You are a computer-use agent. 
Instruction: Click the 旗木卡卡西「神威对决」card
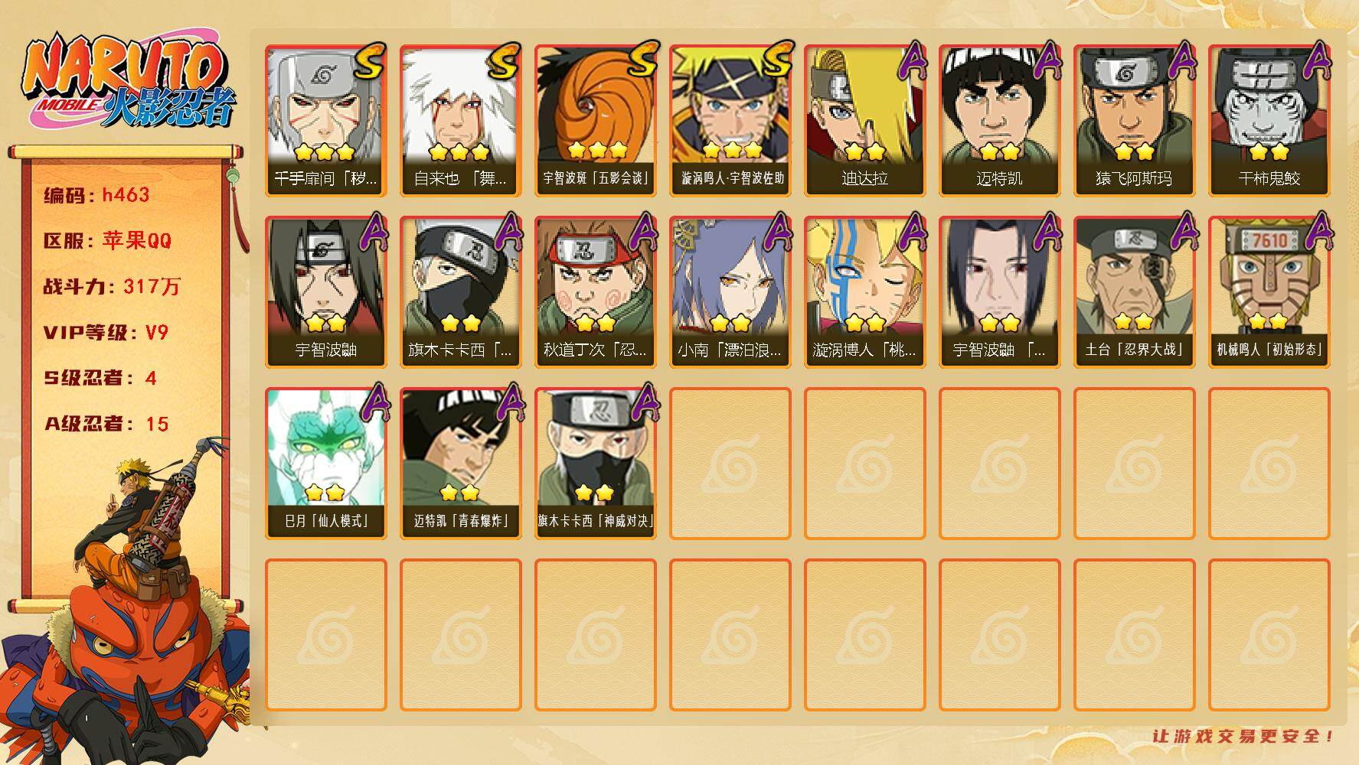595,464
